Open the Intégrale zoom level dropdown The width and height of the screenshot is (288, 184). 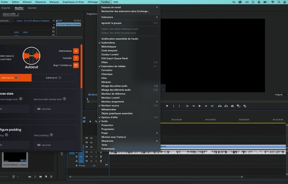coord(281,95)
